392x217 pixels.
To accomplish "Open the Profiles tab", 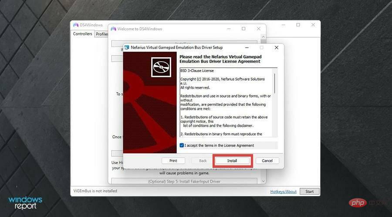I will point(102,34).
